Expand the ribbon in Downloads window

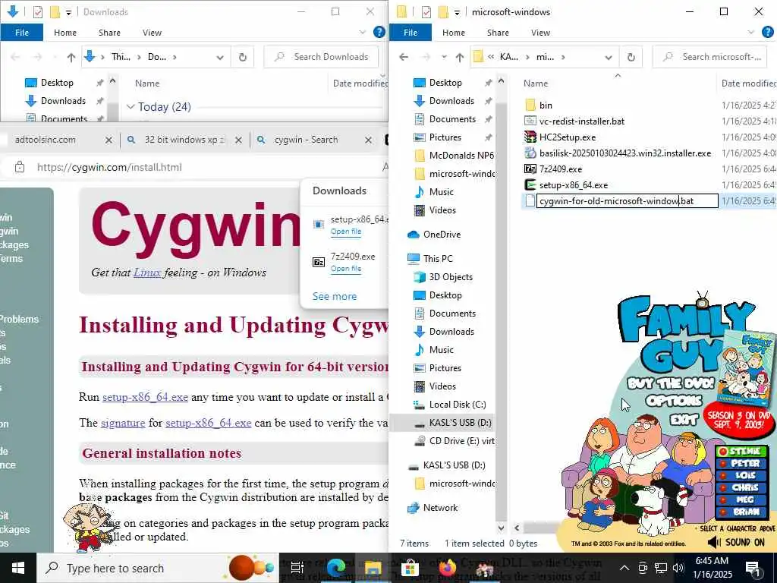(x=363, y=32)
